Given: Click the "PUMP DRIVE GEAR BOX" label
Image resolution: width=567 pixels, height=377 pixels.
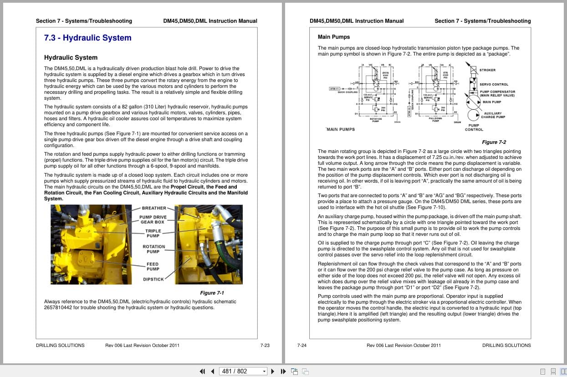Looking at the screenshot, I should [153, 219].
